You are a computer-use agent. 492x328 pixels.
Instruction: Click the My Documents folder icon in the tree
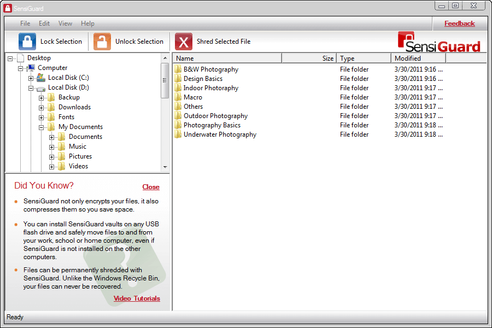pos(52,126)
